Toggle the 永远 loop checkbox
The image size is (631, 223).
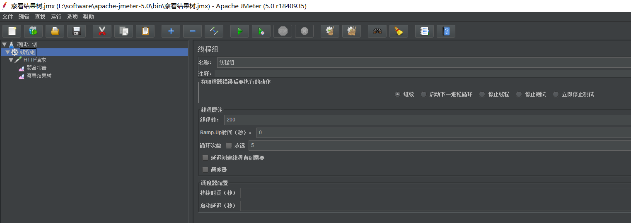229,145
